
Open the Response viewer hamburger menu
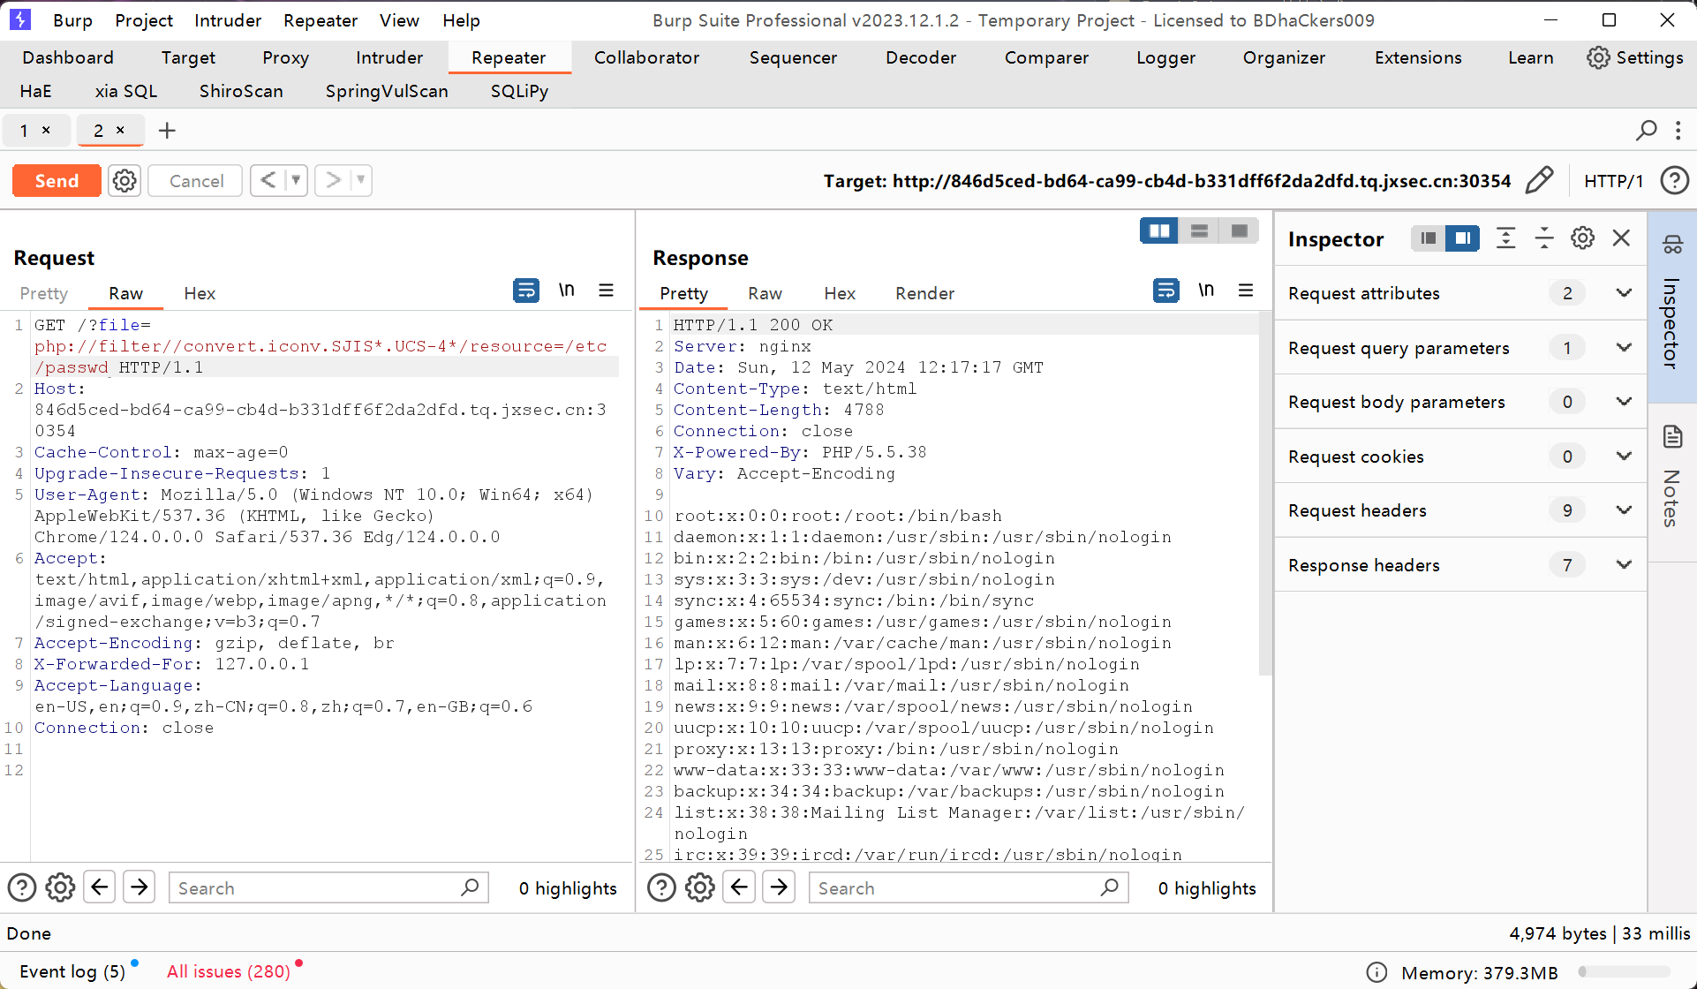(1246, 291)
